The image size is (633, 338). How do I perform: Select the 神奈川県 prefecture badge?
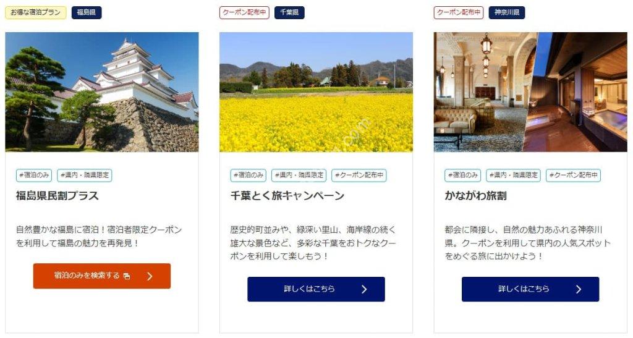pyautogui.click(x=507, y=12)
